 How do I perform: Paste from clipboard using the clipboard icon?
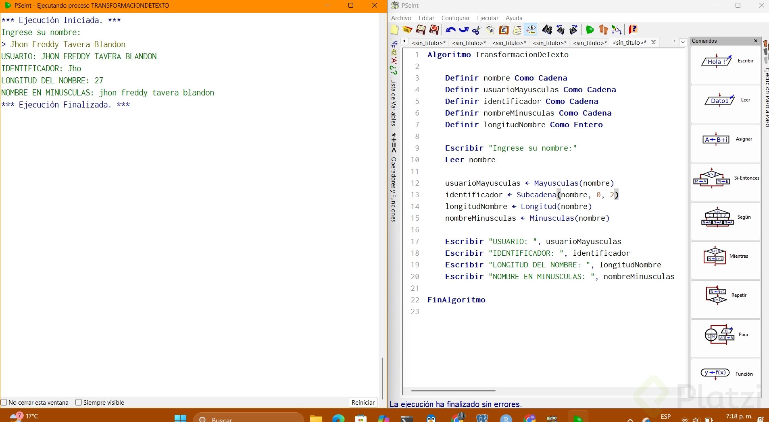click(x=504, y=30)
